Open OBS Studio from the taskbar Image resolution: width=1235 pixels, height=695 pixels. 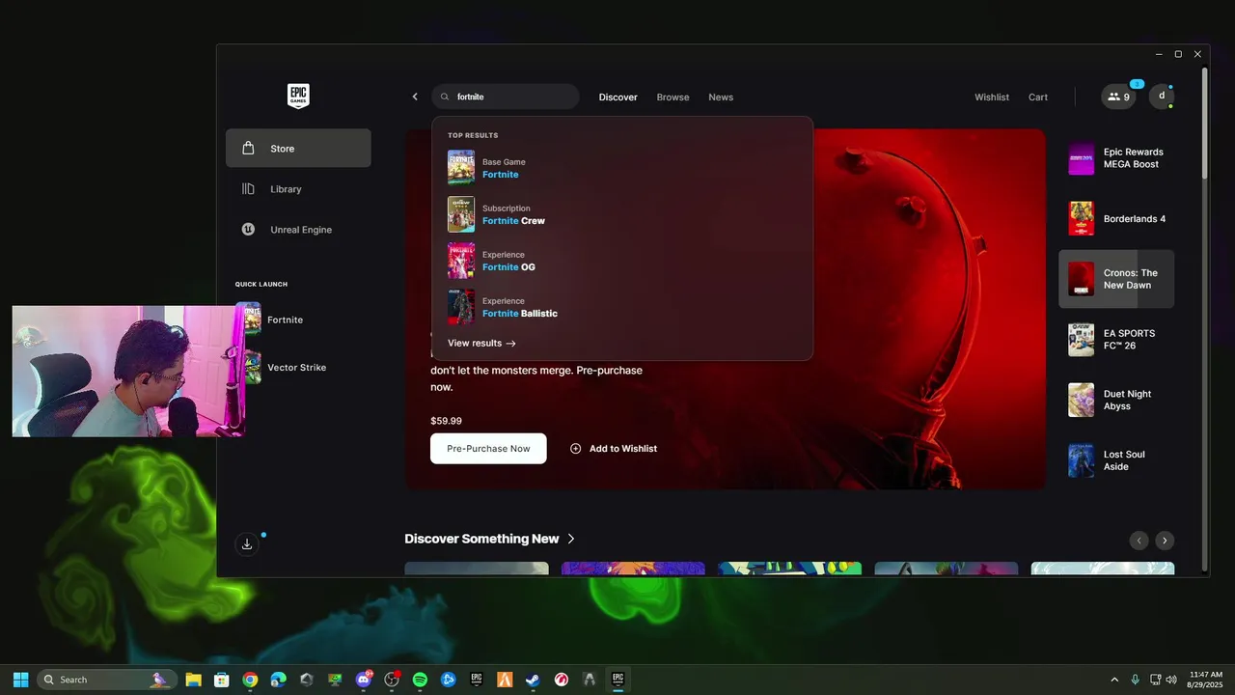392,680
